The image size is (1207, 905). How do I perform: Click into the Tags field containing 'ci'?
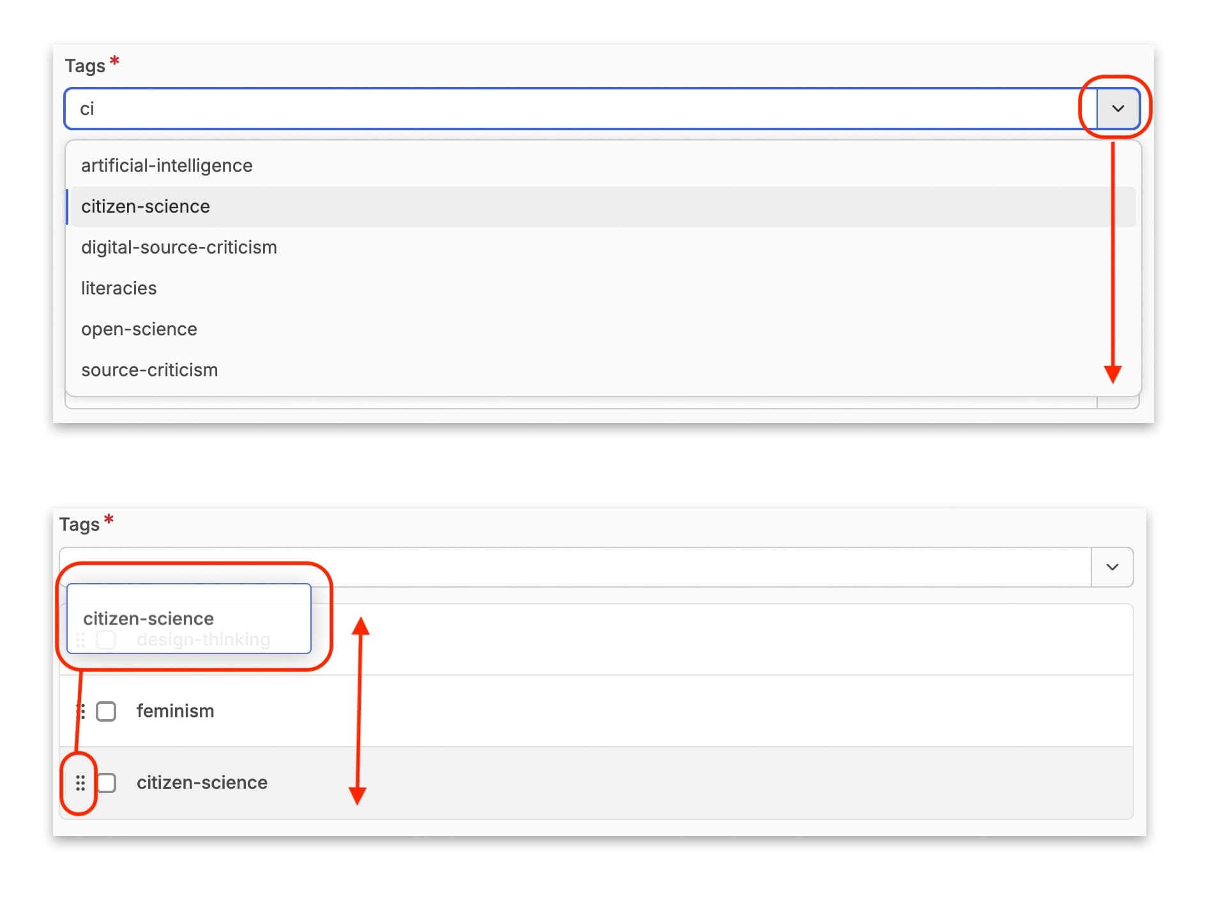click(575, 109)
